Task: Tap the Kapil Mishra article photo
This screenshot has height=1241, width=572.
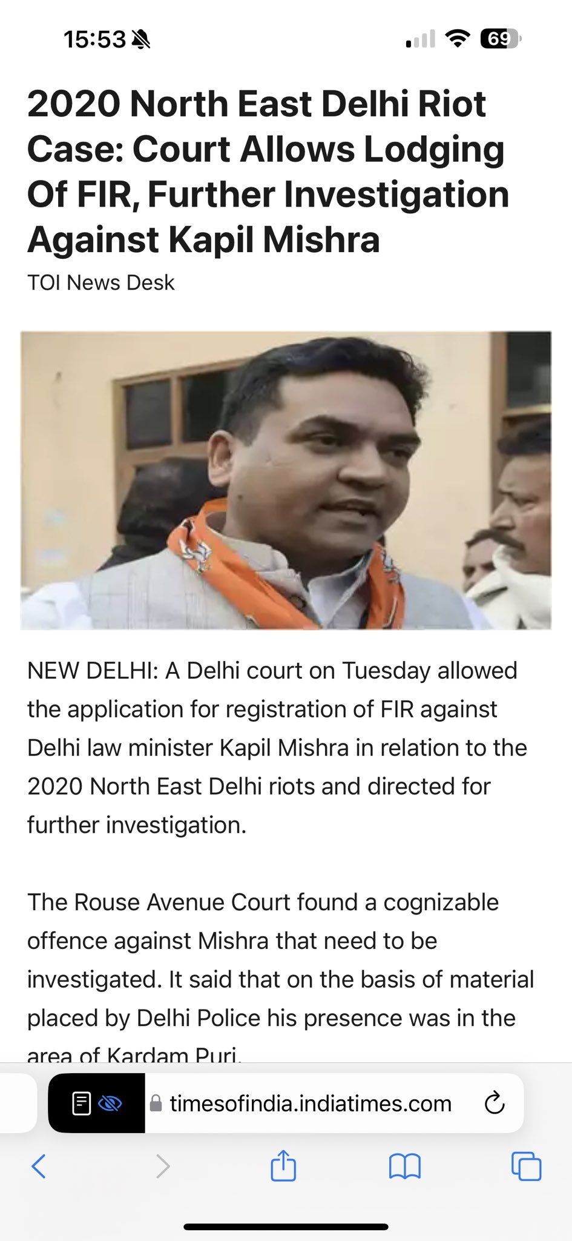Action: pos(286,480)
